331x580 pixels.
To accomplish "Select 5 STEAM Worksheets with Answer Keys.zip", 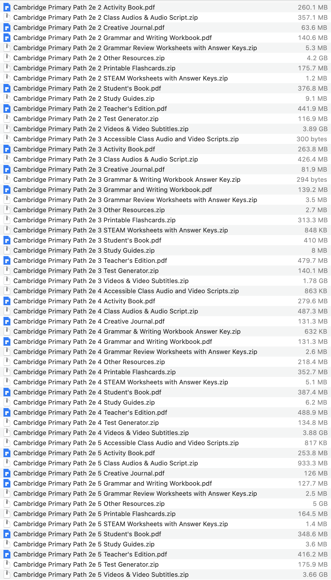I will tap(165, 524).
